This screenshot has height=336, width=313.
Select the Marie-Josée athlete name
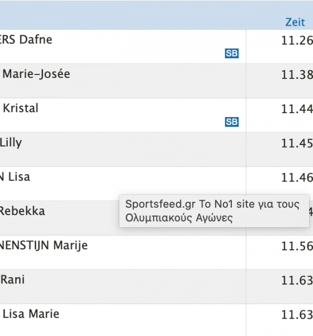36,74
